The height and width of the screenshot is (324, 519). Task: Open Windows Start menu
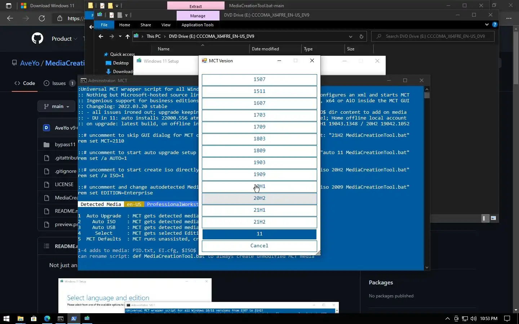6,319
